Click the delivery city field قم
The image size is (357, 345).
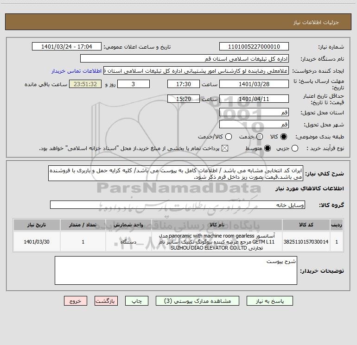point(254,124)
